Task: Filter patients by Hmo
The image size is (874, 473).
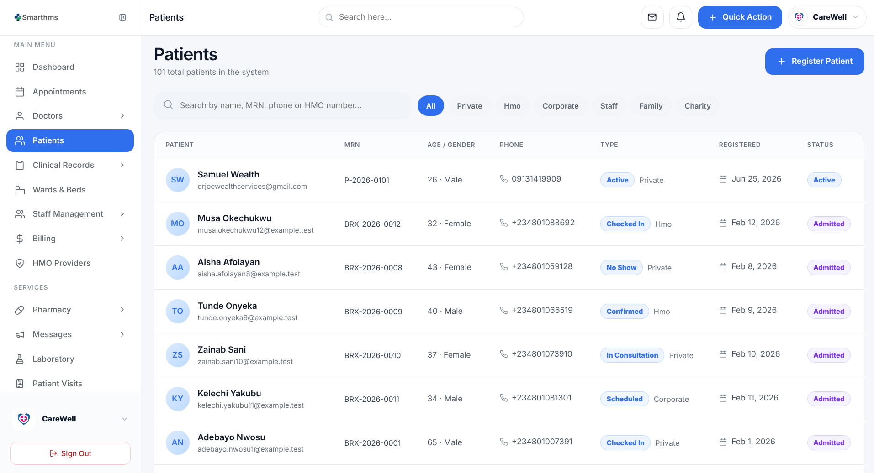Action: pos(512,106)
